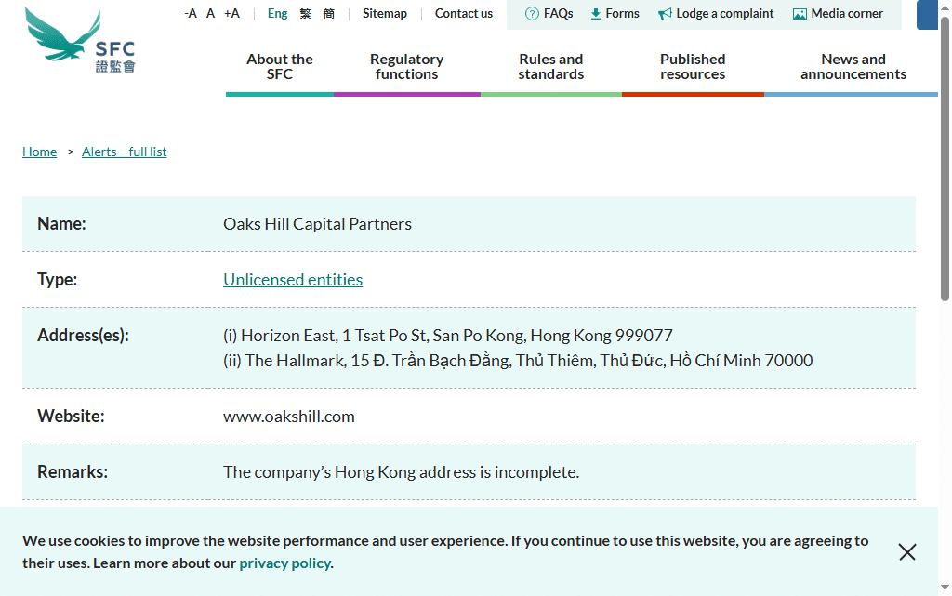The height and width of the screenshot is (596, 952).
Task: Reset font size with plain A
Action: click(x=211, y=13)
